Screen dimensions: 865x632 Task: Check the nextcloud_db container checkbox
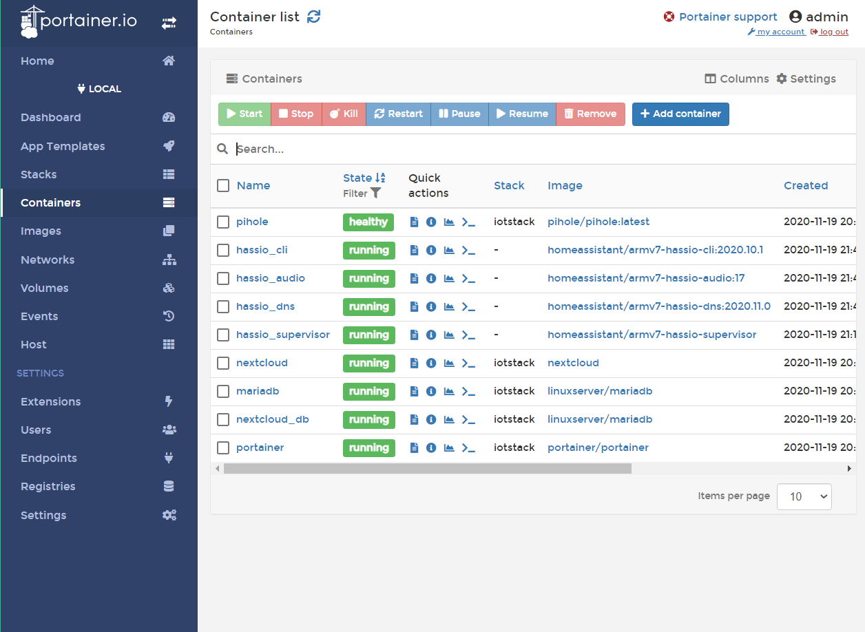tap(223, 419)
